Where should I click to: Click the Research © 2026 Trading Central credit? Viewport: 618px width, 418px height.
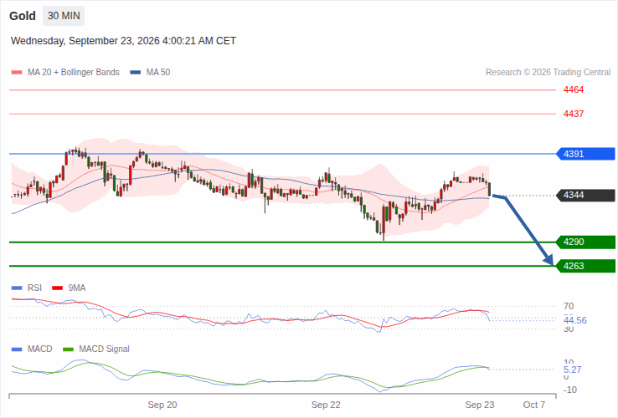(548, 73)
